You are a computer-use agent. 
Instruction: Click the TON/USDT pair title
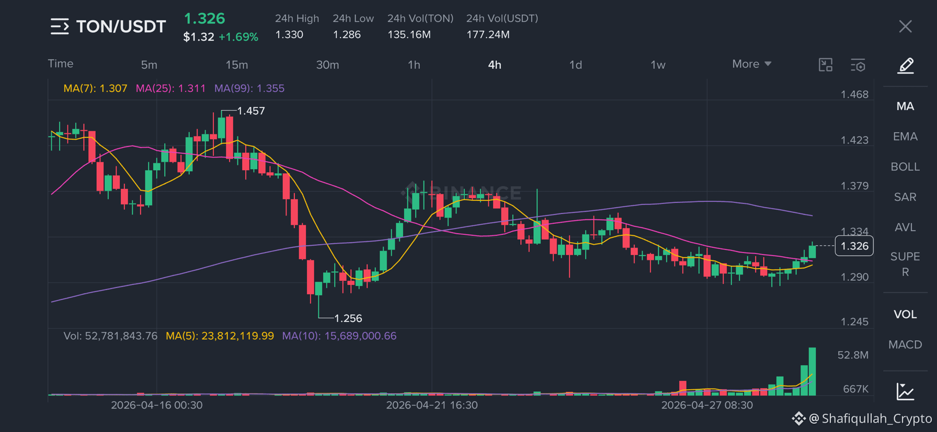coord(121,27)
